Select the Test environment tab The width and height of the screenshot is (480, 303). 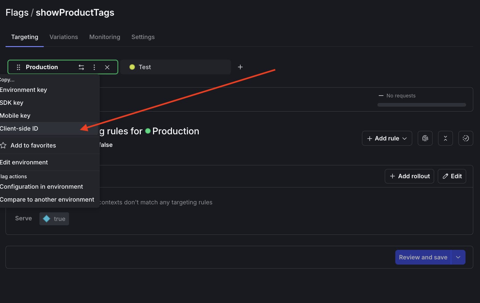pyautogui.click(x=175, y=67)
